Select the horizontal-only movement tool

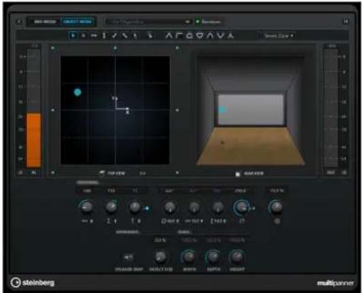[94, 35]
